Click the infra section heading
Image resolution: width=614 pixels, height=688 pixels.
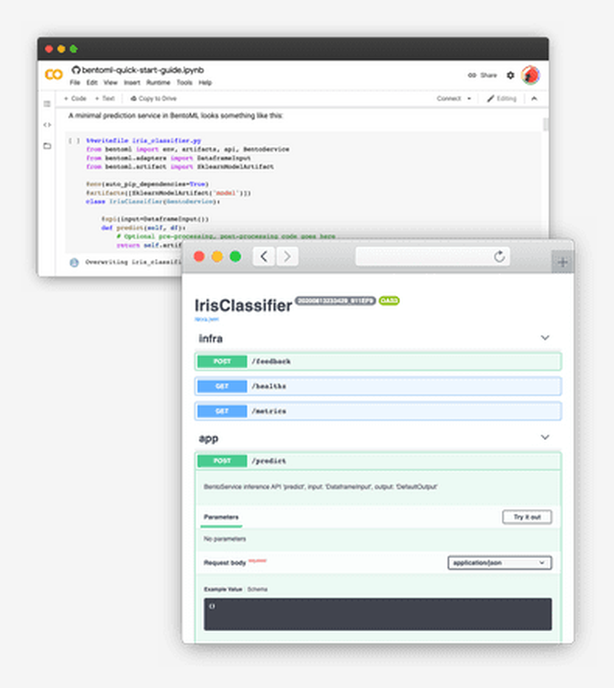[211, 338]
